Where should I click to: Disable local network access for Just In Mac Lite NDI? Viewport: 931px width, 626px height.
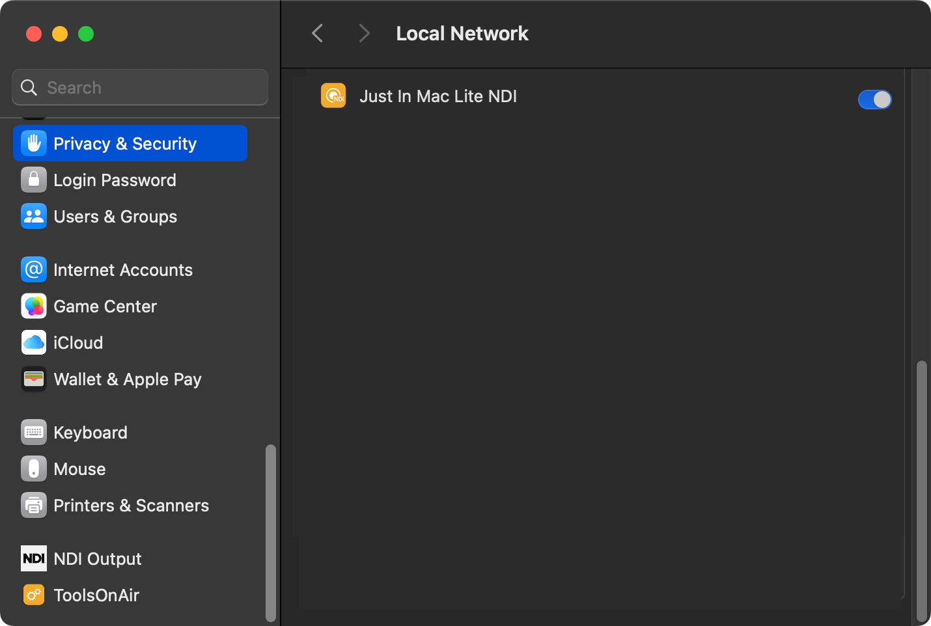pos(874,100)
